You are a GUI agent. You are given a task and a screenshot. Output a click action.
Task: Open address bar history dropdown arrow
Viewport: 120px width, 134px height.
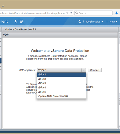[x=67, y=13]
